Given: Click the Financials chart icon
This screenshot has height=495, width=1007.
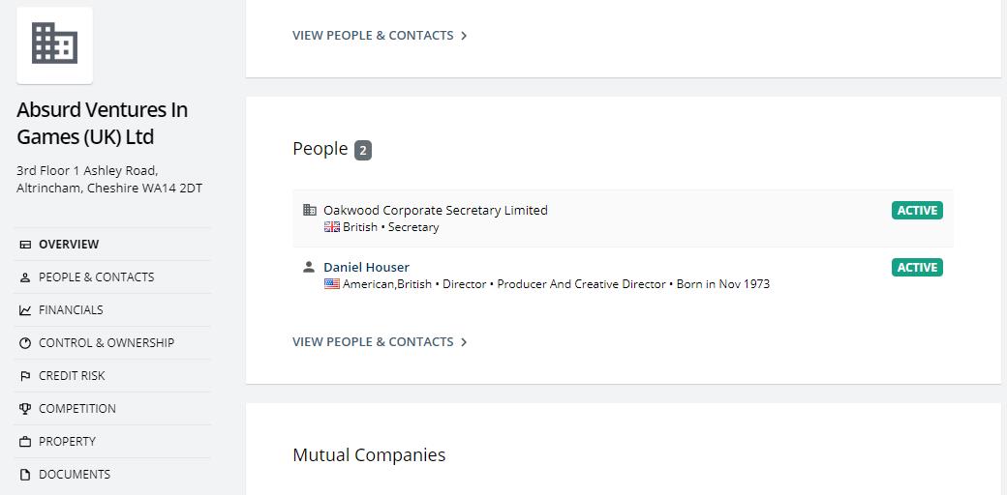Looking at the screenshot, I should [x=25, y=310].
